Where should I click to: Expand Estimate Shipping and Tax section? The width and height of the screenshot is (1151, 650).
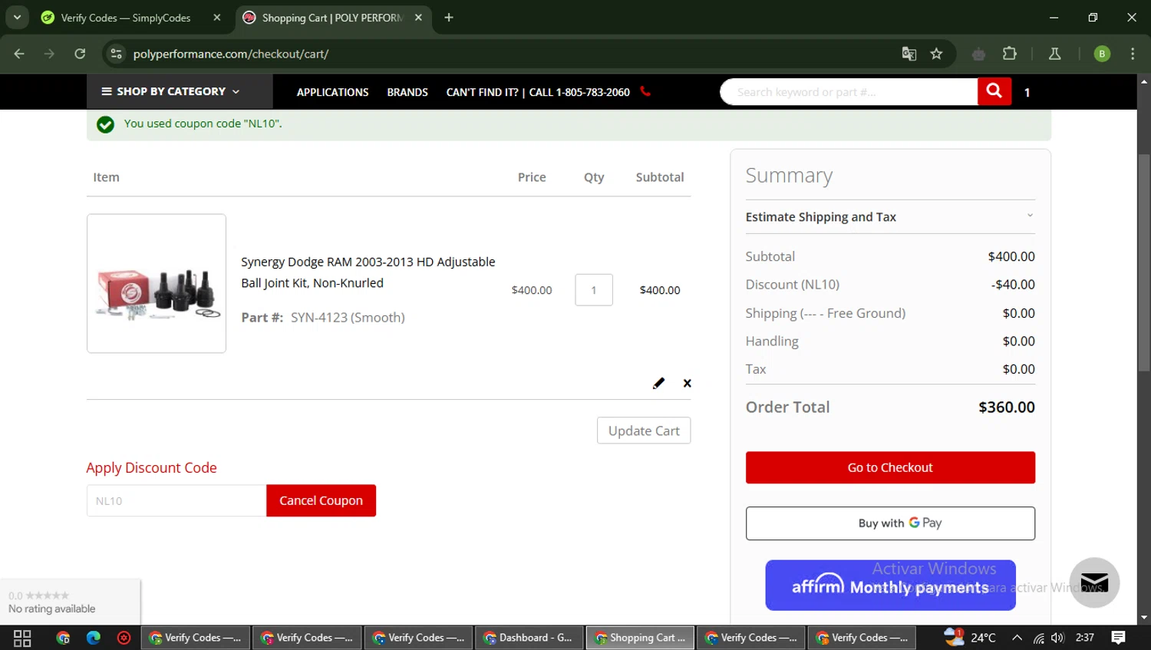point(890,217)
